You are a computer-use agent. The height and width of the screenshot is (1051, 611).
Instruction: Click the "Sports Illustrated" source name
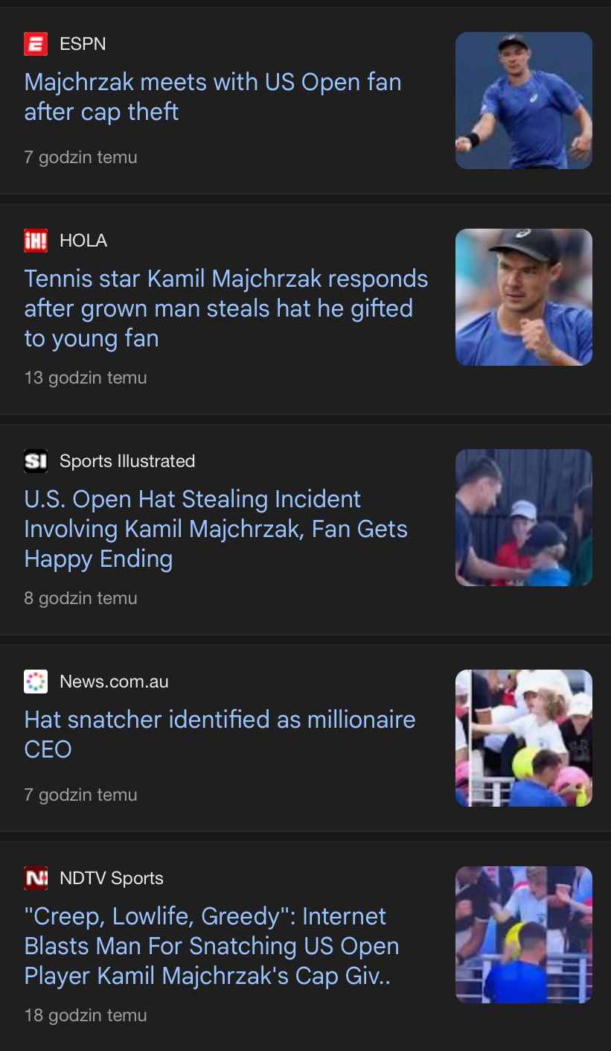[127, 461]
